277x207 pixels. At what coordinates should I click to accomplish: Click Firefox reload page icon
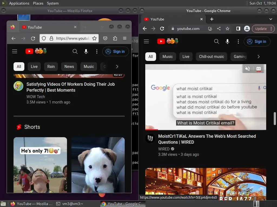33,38
